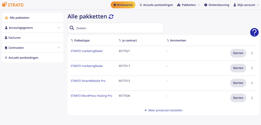261x125 pixels.
Task: Open Actuele aanbiedingen in the sidebar
Action: click(x=33, y=58)
